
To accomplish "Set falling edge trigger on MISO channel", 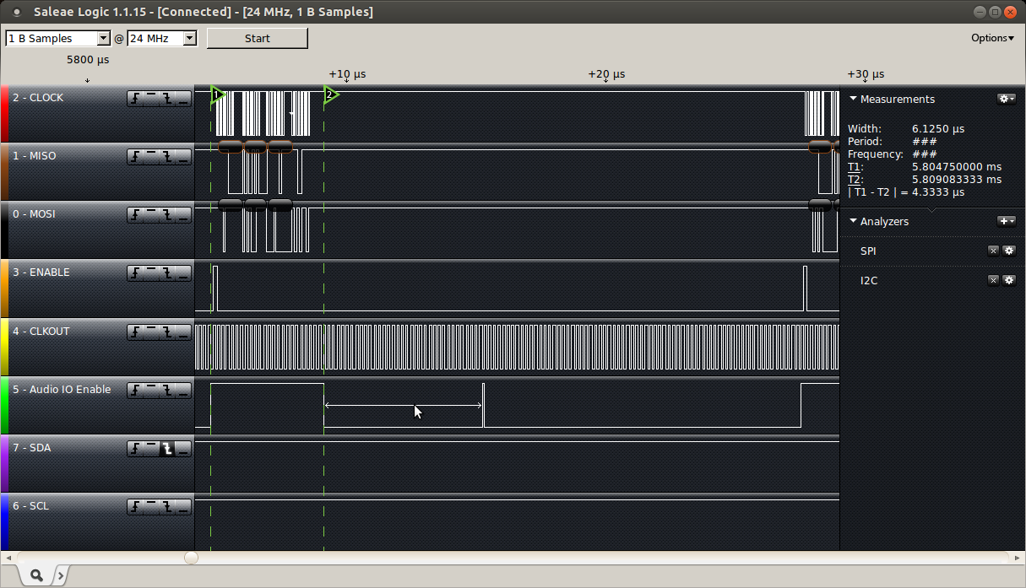I will pyautogui.click(x=167, y=157).
